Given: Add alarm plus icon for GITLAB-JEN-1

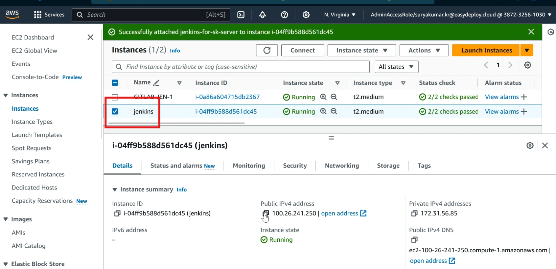Looking at the screenshot, I should 524,97.
